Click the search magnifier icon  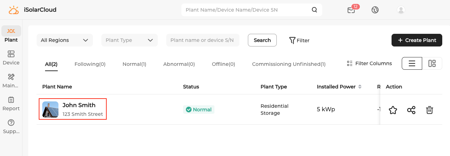click(314, 10)
